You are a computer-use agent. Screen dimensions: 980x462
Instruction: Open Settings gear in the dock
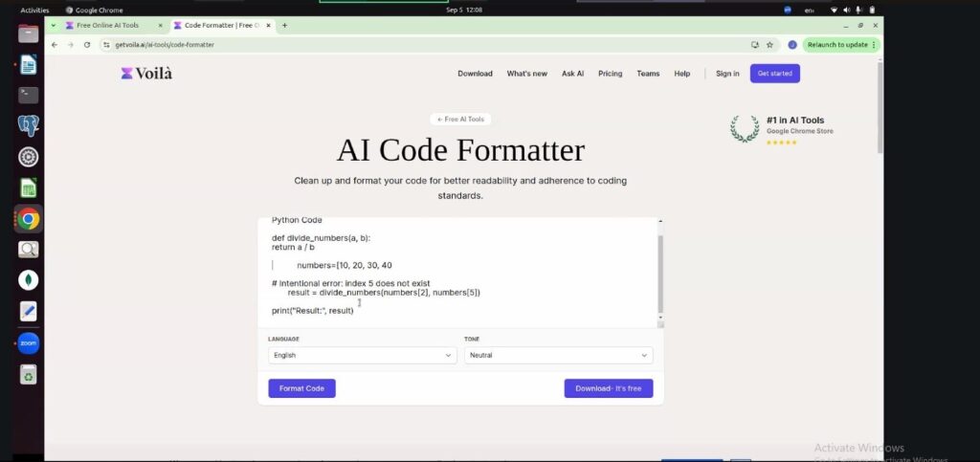(28, 157)
